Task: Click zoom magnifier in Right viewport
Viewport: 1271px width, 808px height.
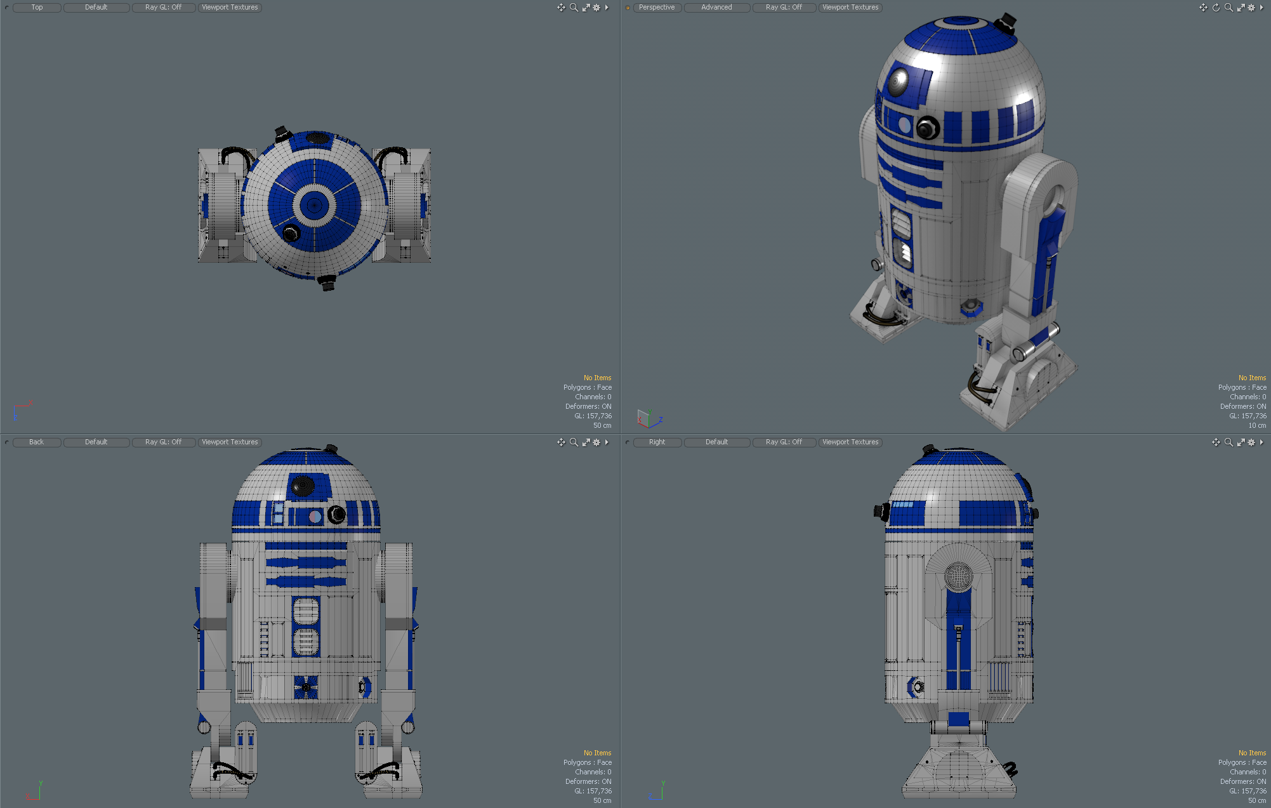Action: [x=1228, y=442]
